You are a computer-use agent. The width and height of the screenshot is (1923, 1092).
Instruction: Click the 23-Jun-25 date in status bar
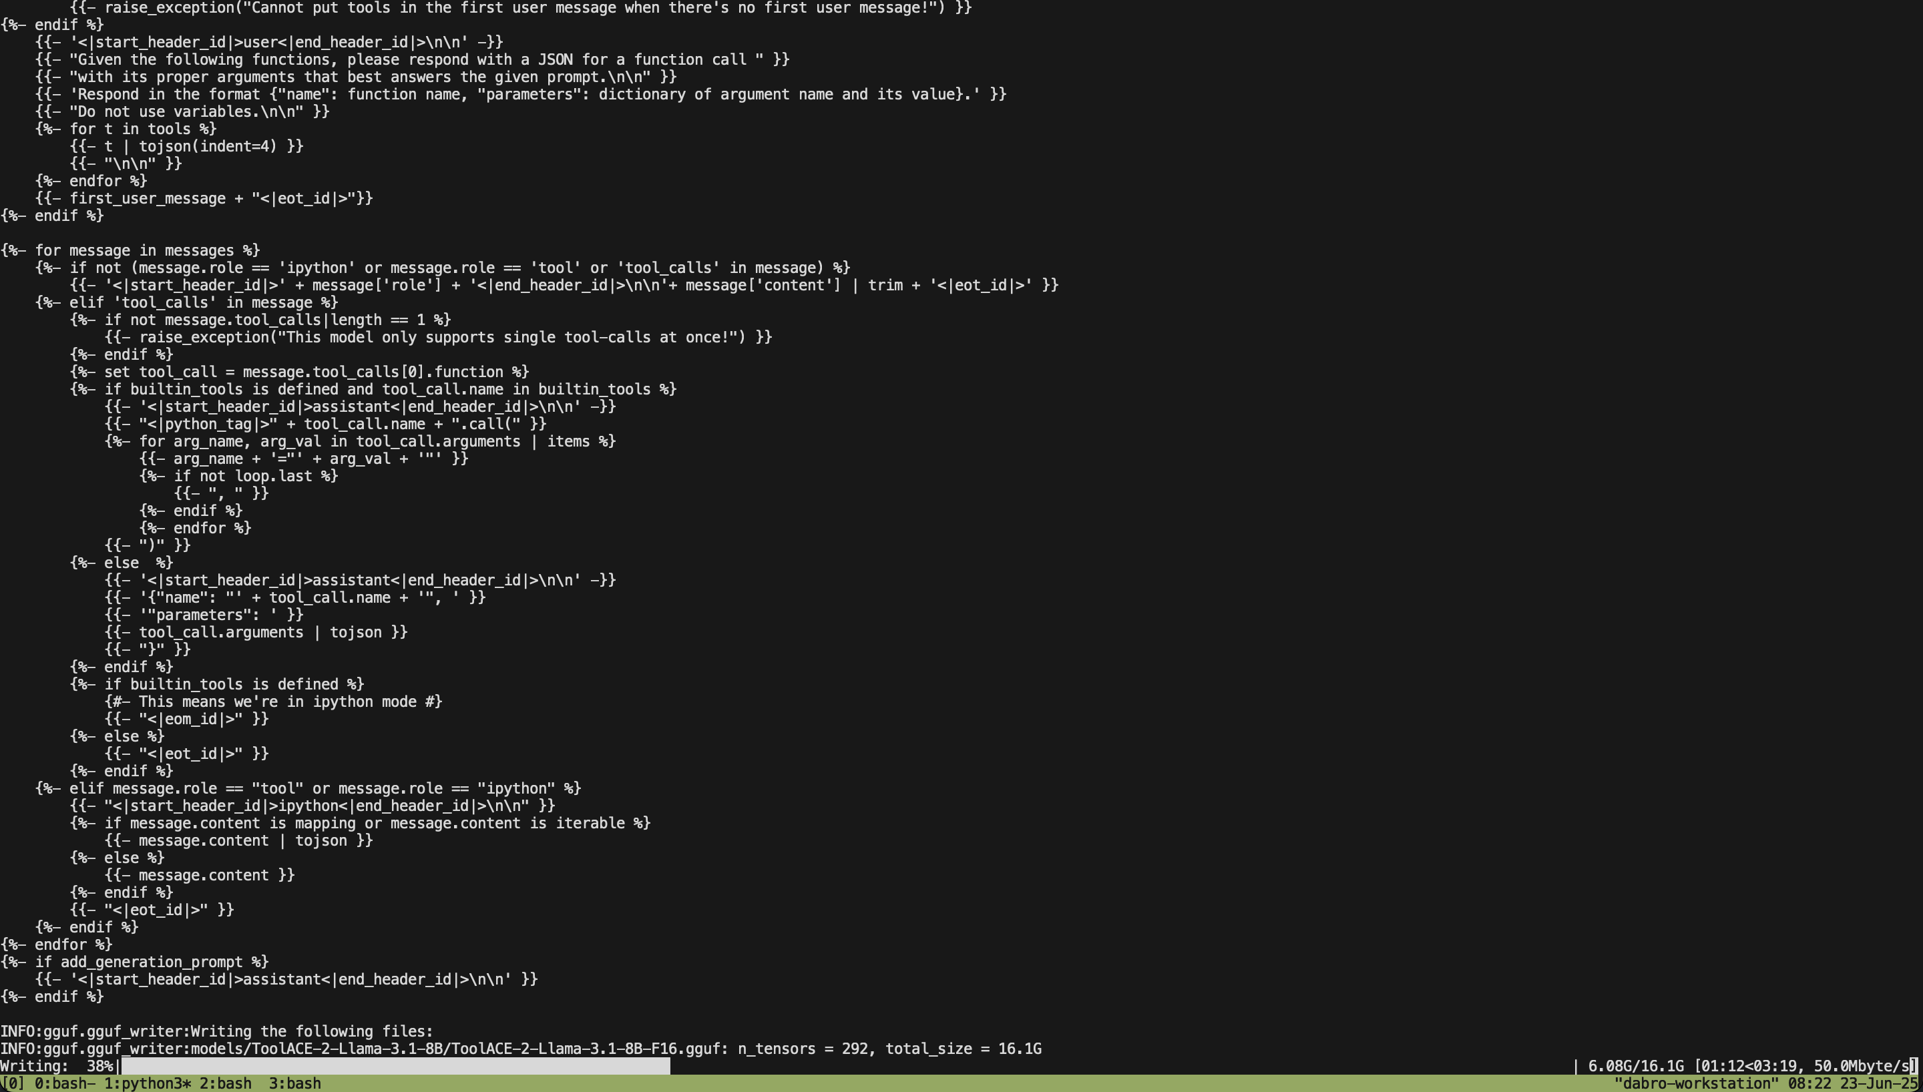[1878, 1084]
